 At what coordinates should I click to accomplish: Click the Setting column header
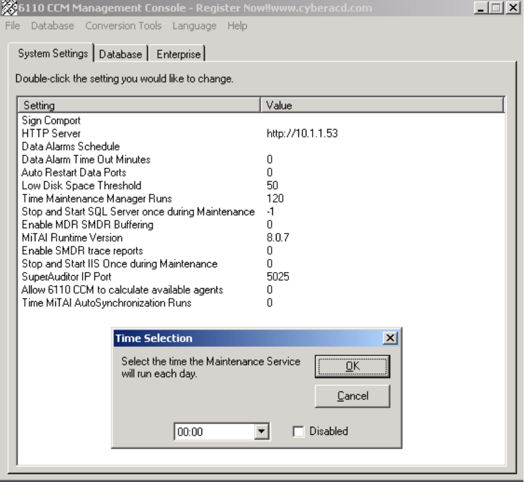[x=139, y=105]
